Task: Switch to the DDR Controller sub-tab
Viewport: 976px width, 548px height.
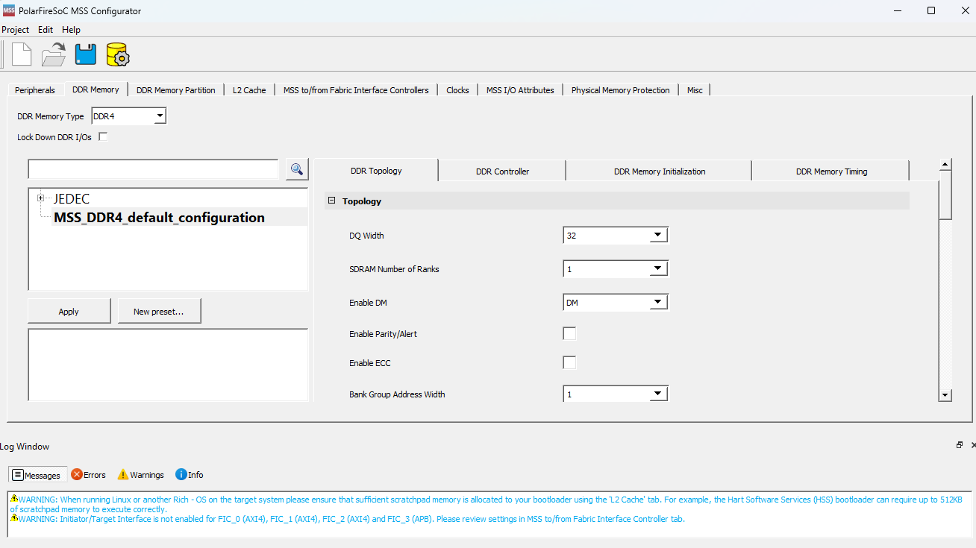Action: point(502,171)
